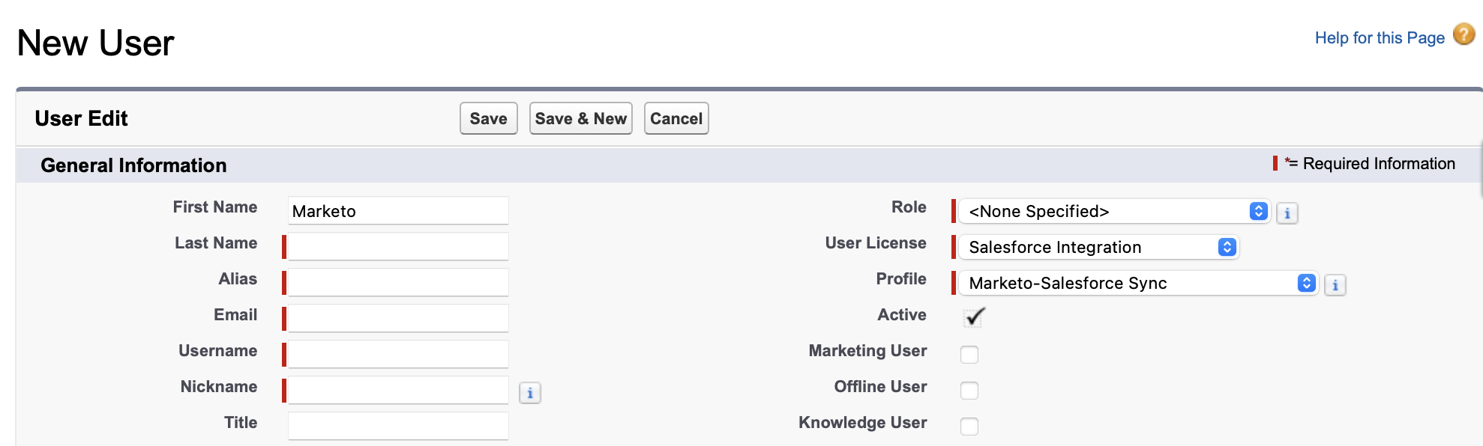Enable the Marketing User checkbox
Image resolution: width=1483 pixels, height=446 pixels.
tap(969, 354)
